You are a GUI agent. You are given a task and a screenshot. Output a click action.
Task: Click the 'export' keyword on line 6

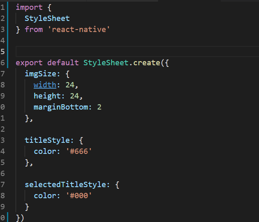pyautogui.click(x=29, y=63)
